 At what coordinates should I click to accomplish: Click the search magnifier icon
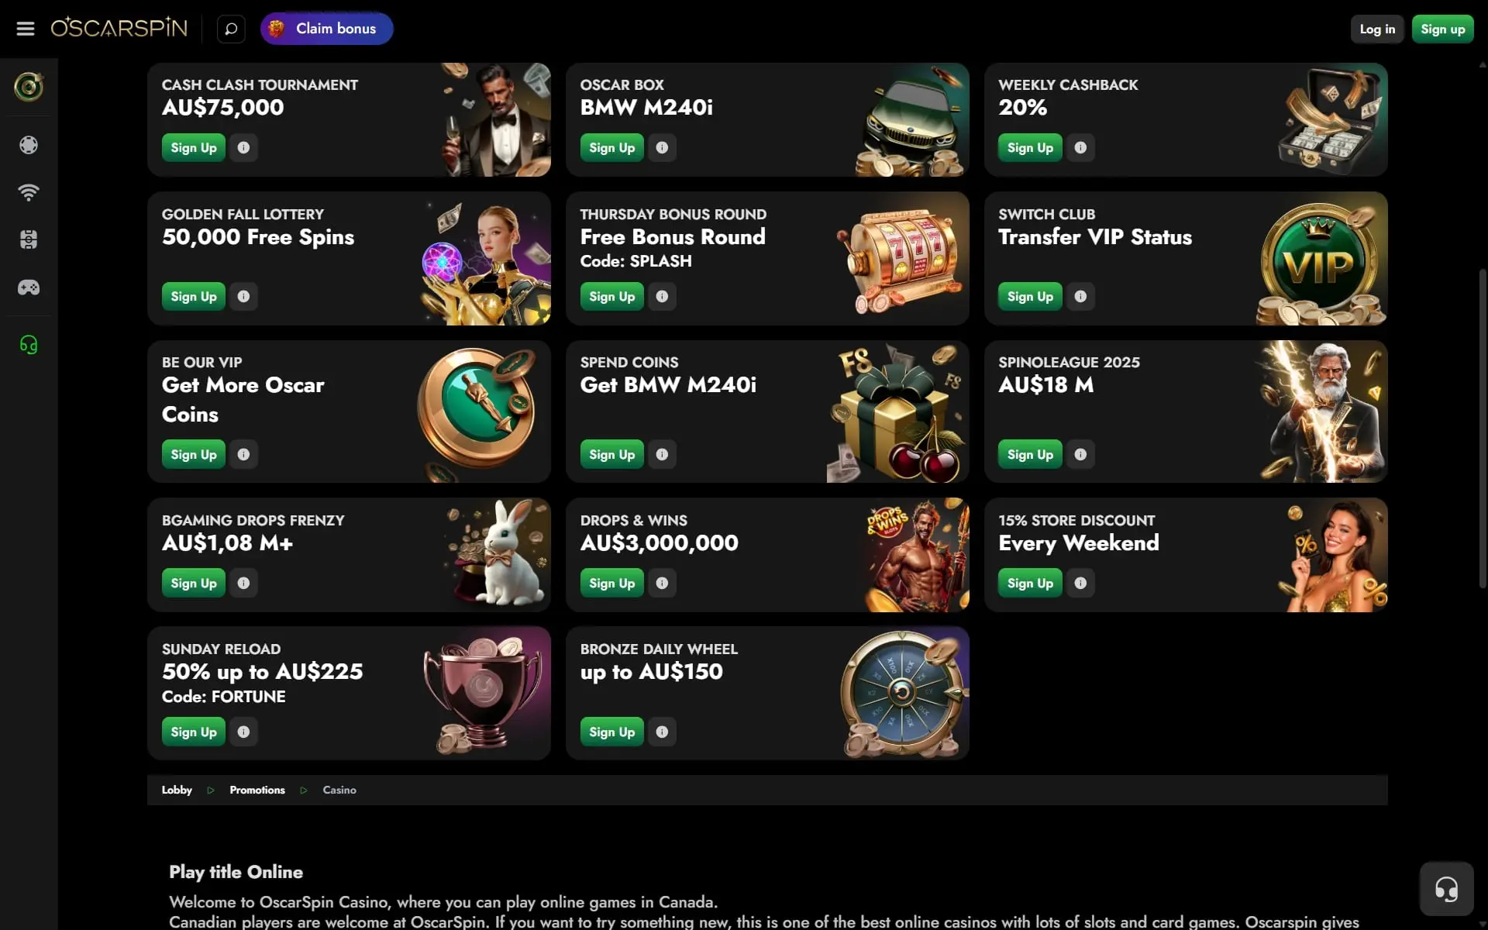pyautogui.click(x=231, y=29)
